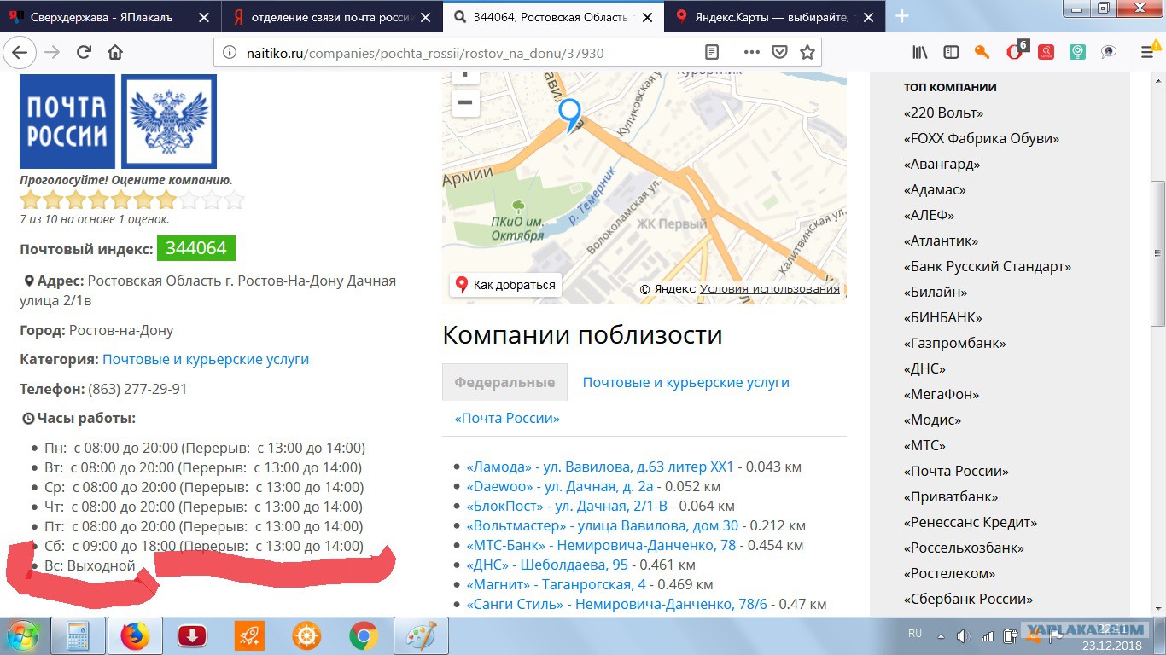Switch to отделение связи почта россии tab
The image size is (1166, 655).
pos(333,16)
